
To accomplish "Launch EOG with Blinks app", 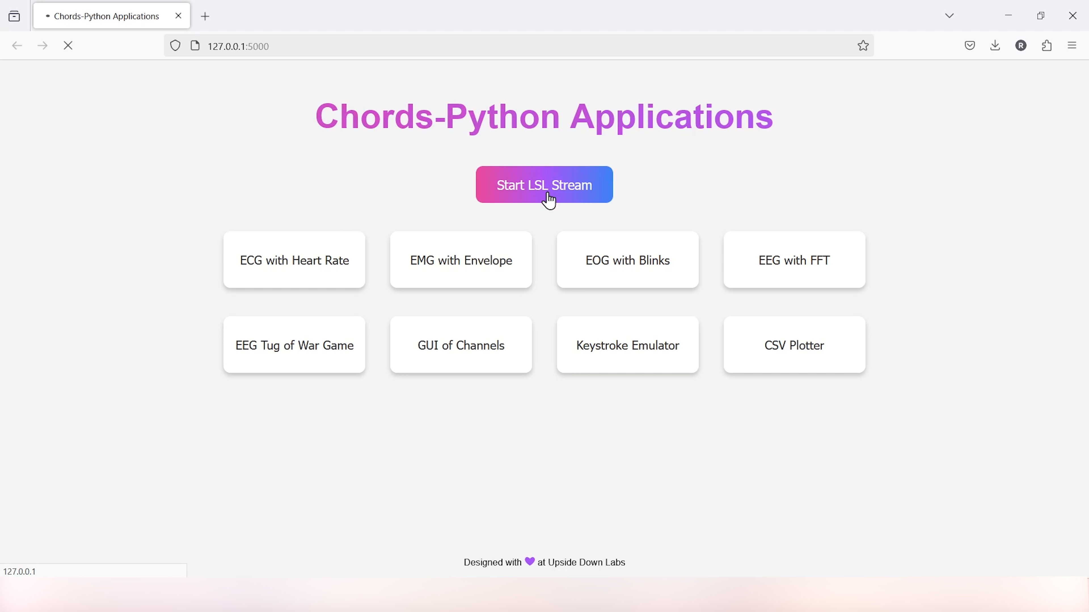I will 628,260.
